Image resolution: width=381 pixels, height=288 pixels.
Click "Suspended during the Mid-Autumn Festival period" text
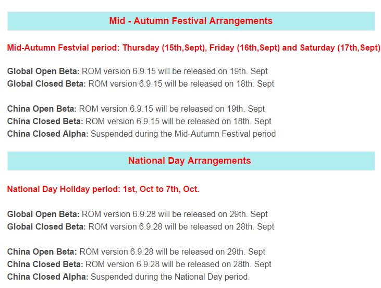point(183,134)
